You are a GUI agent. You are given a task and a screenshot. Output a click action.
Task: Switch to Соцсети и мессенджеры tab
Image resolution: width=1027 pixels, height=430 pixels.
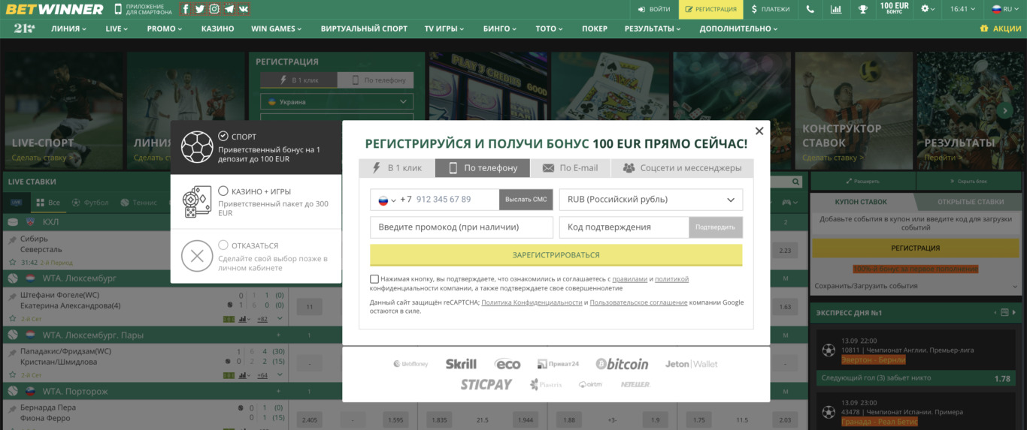682,168
